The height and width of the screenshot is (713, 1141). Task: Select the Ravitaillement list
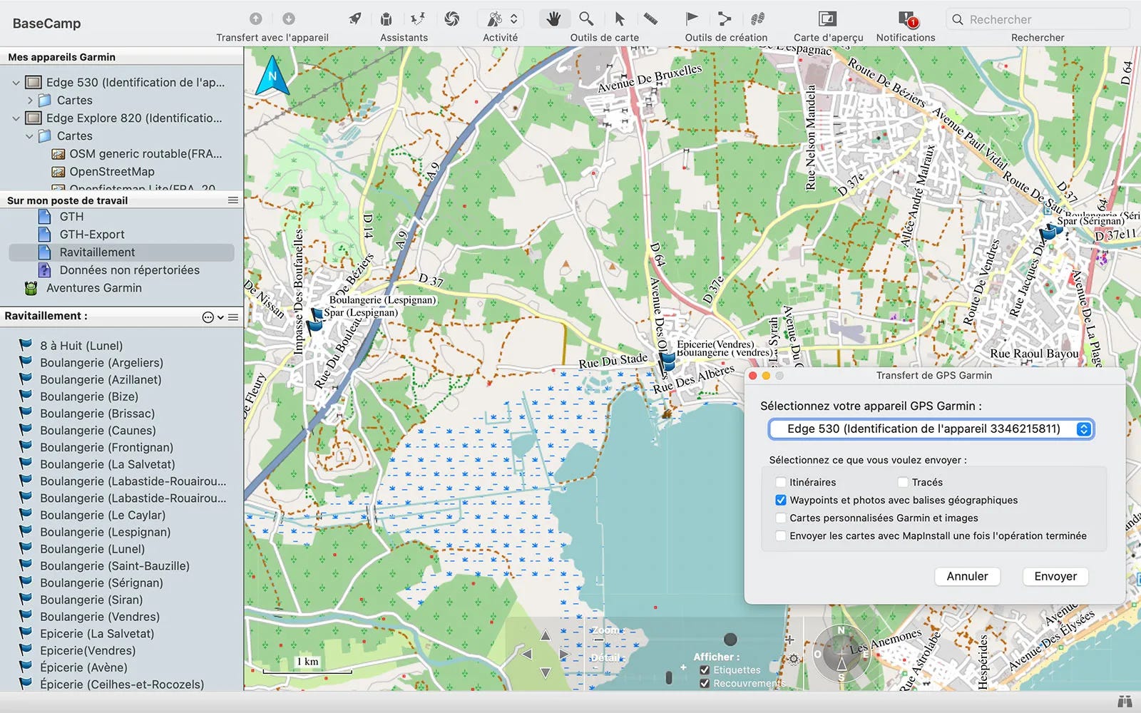[121, 252]
